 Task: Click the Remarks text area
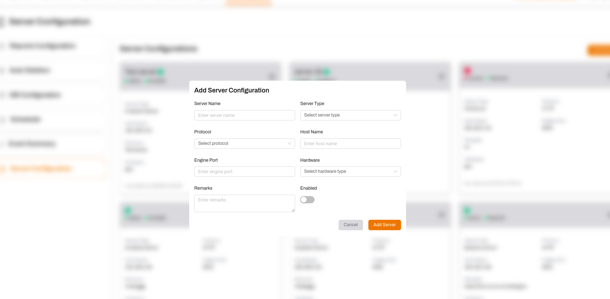[x=244, y=203]
